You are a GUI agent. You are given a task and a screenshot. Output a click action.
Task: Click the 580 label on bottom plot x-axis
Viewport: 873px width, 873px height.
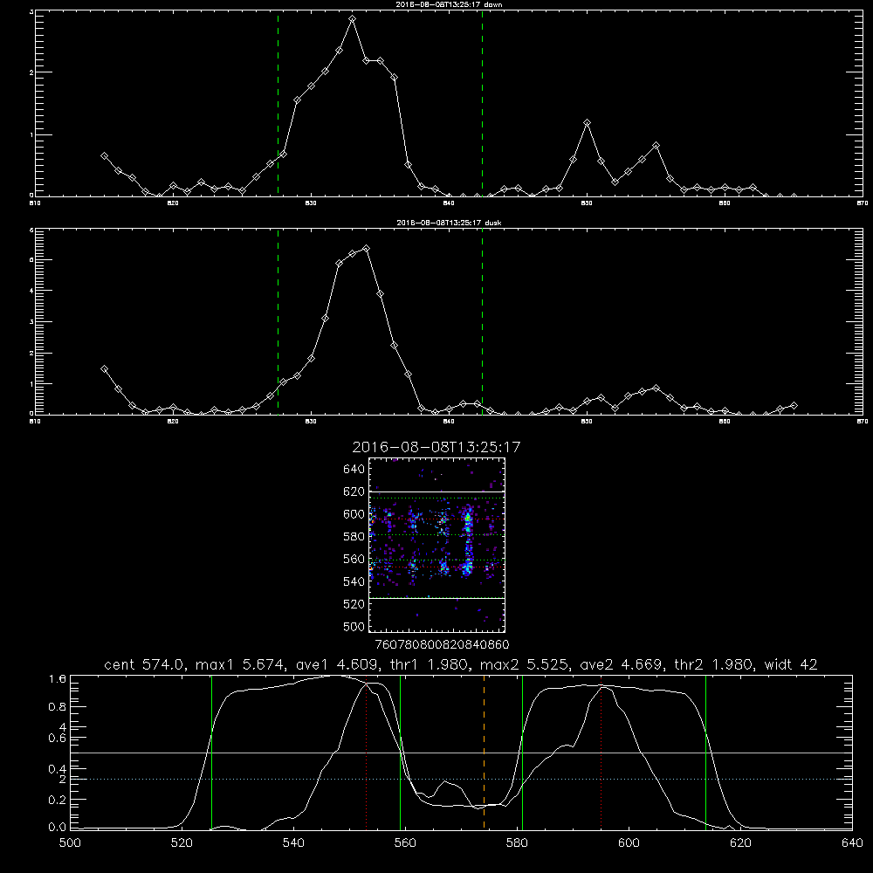coord(517,843)
